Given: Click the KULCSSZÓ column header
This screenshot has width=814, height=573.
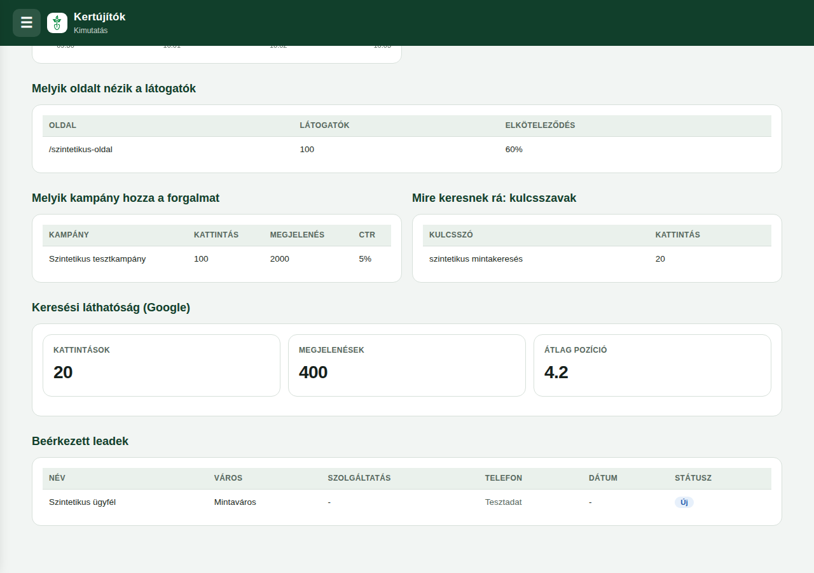Looking at the screenshot, I should tap(451, 235).
